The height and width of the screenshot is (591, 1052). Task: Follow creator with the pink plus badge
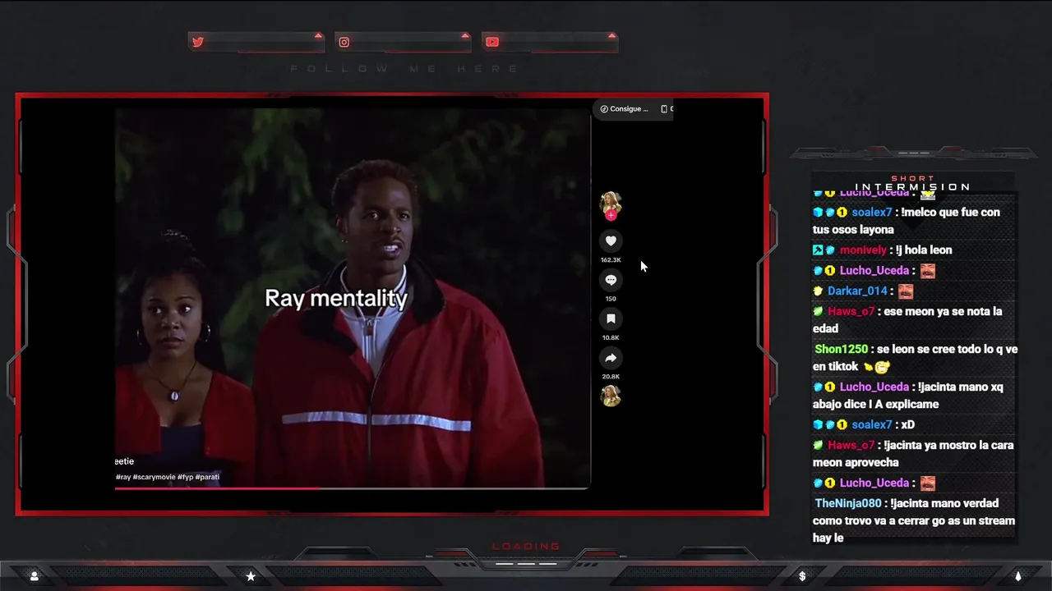click(x=611, y=216)
